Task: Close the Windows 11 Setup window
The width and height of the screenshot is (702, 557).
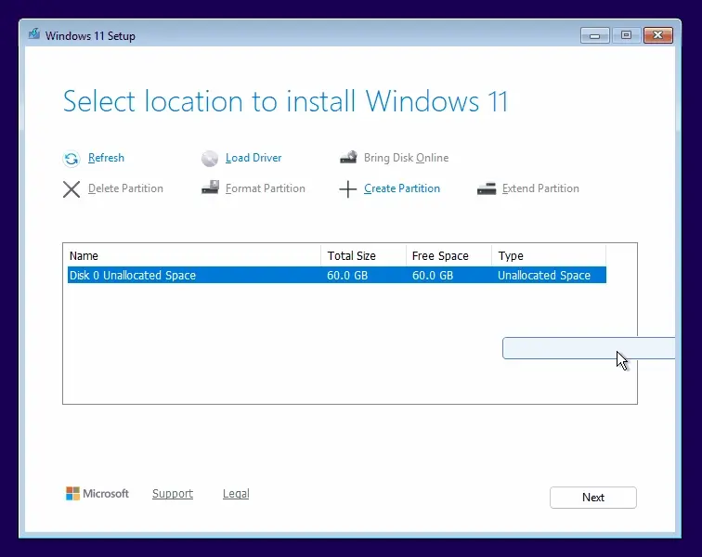Action: click(657, 35)
